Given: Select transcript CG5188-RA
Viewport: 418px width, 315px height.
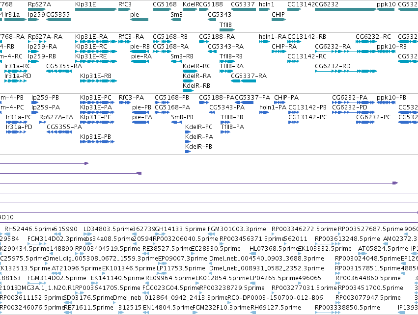Looking at the screenshot, I should [204, 42].
